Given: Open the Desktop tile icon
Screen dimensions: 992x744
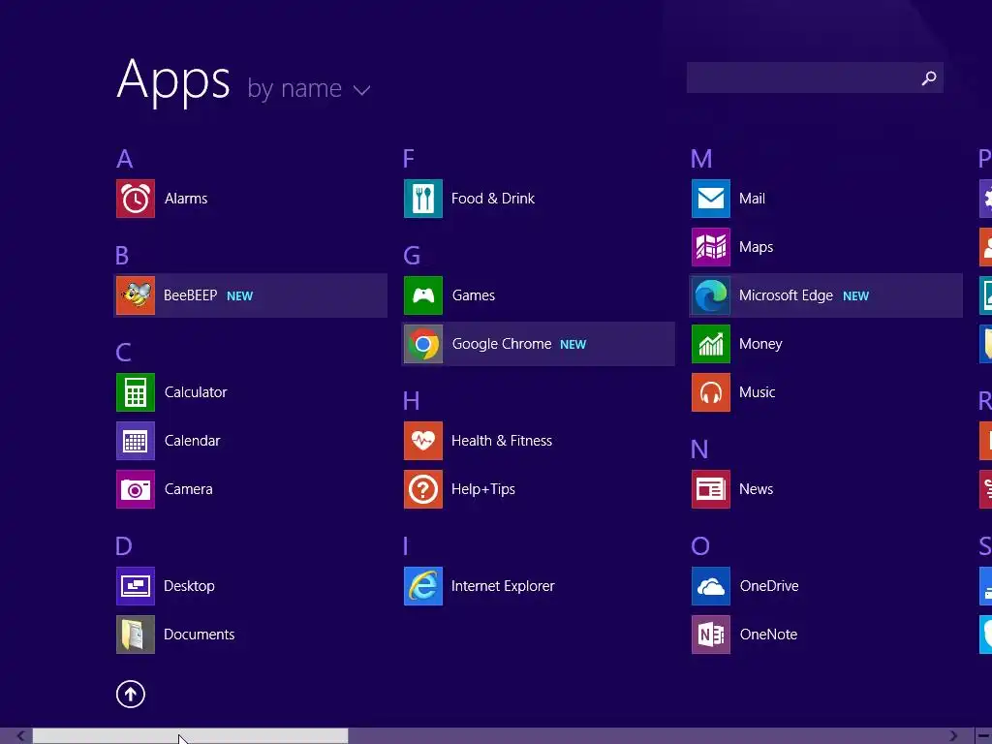Looking at the screenshot, I should click(x=136, y=586).
